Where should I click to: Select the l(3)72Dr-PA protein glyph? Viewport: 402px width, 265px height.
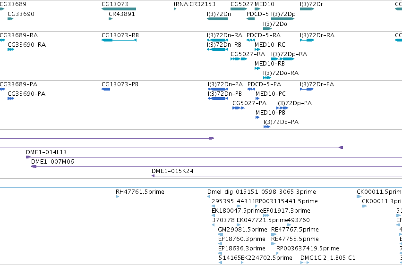[x=307, y=89]
